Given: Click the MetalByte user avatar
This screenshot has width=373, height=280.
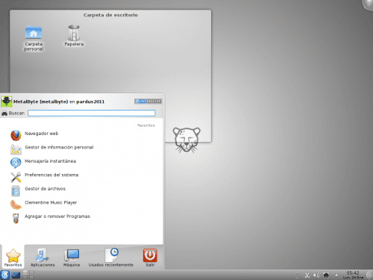Looking at the screenshot, I should [x=6, y=102].
